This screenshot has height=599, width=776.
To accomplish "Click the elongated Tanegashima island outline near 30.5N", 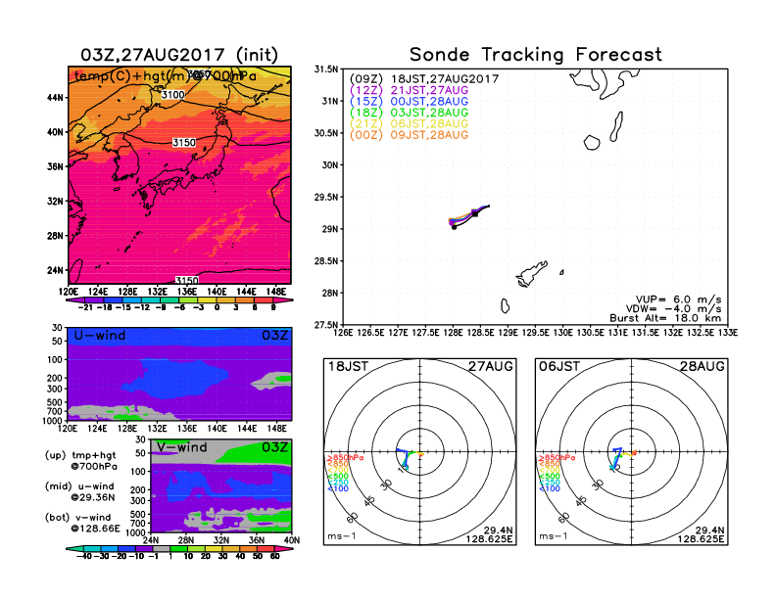I will pos(616,126).
